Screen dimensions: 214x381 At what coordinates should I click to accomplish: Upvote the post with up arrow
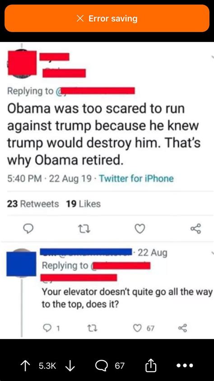pyautogui.click(x=25, y=366)
